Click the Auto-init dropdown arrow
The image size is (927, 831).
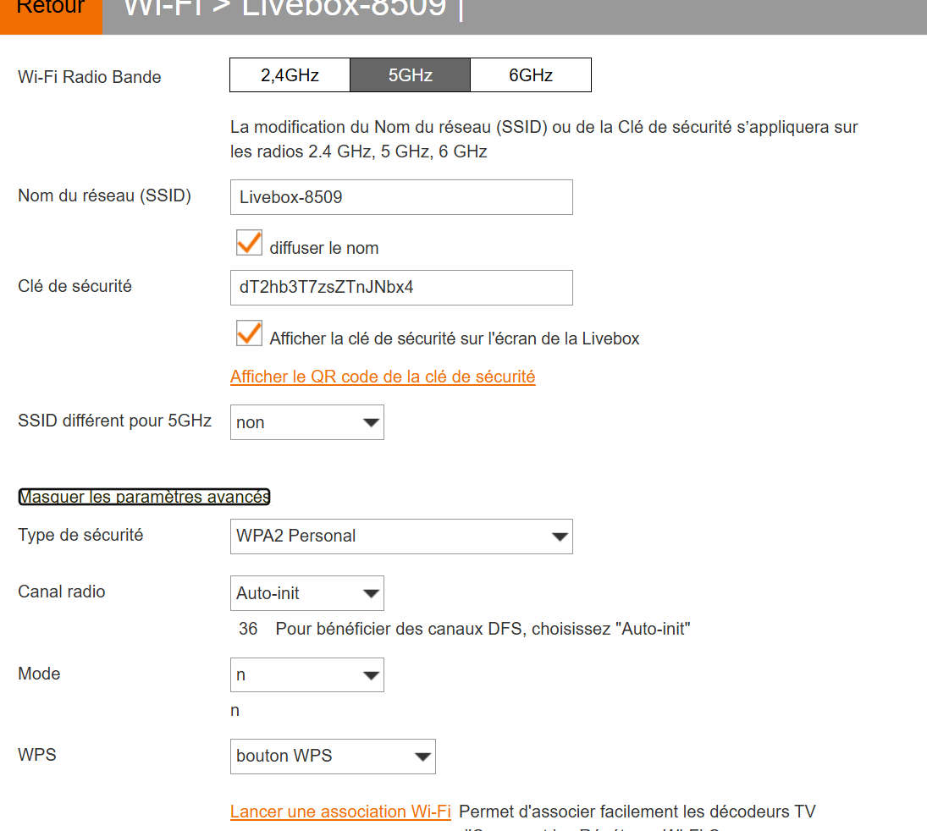[371, 594]
